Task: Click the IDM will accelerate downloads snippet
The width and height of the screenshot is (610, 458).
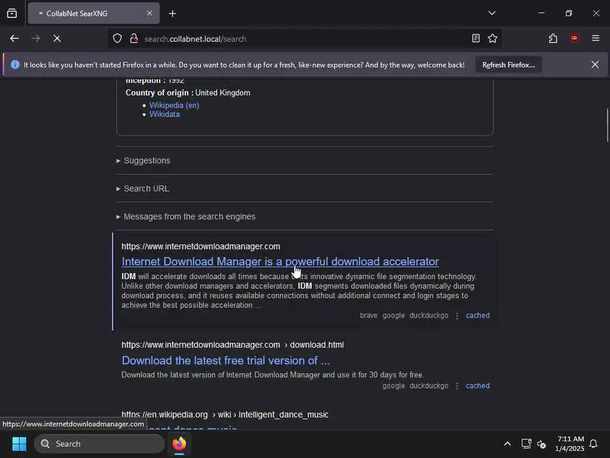Action: [x=299, y=291]
